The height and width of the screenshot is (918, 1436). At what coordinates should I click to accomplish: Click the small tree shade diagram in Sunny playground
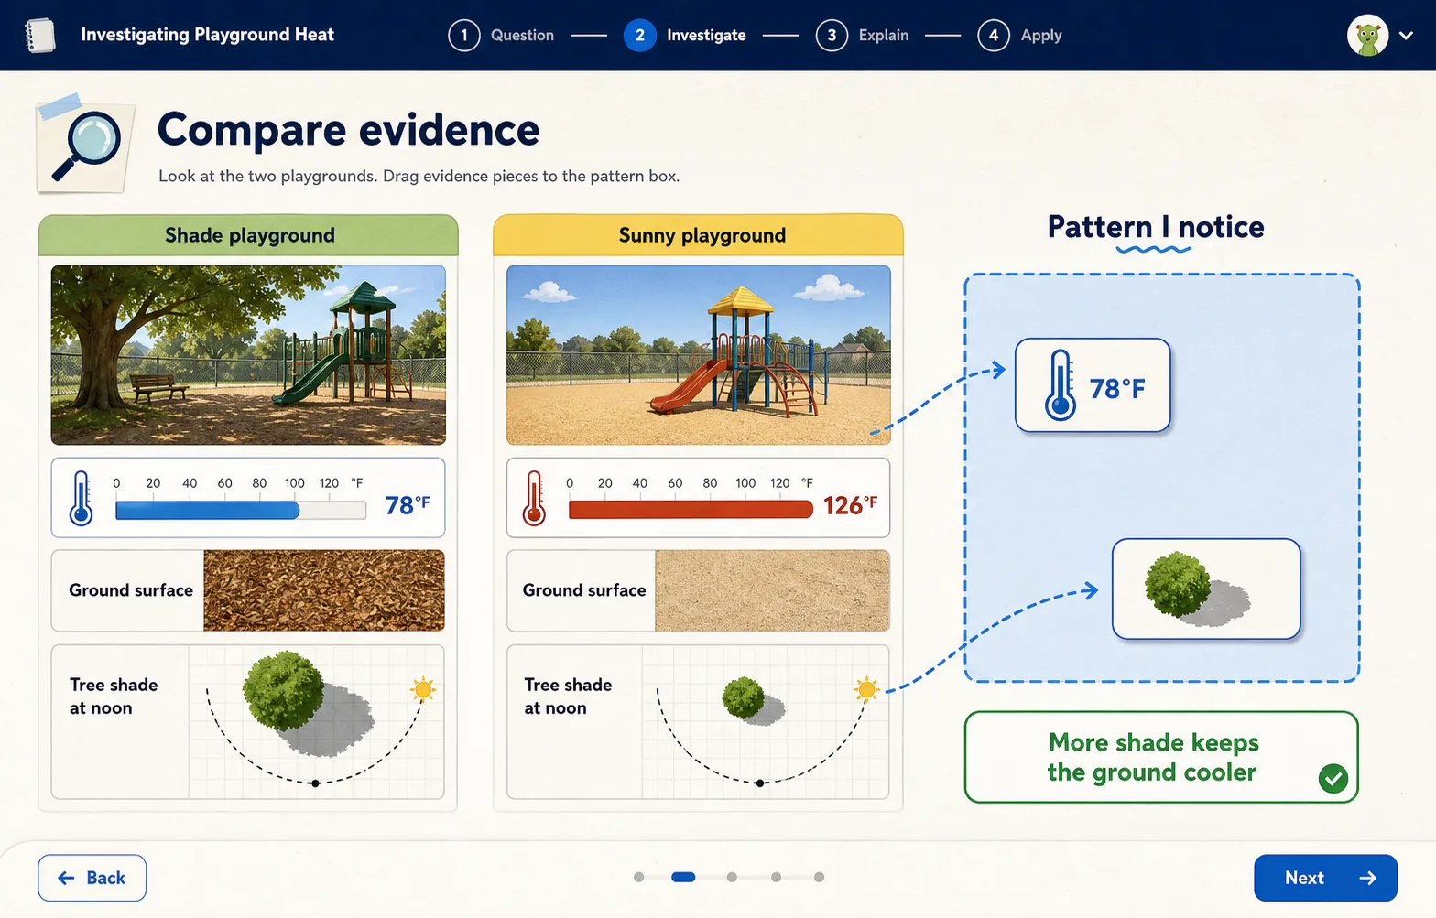click(766, 722)
